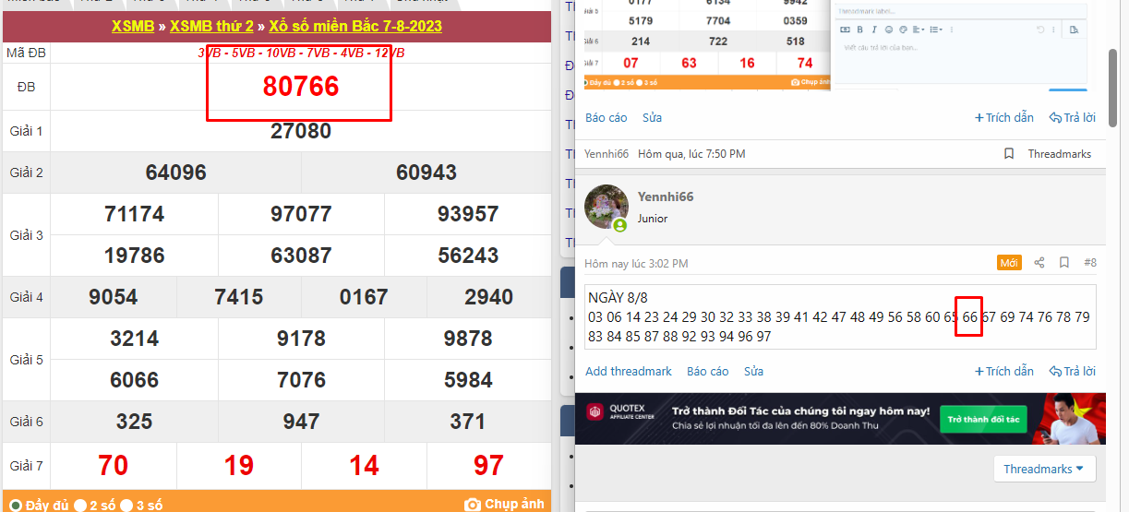
Task: Click Giải 5 number 6066
Action: [x=135, y=380]
